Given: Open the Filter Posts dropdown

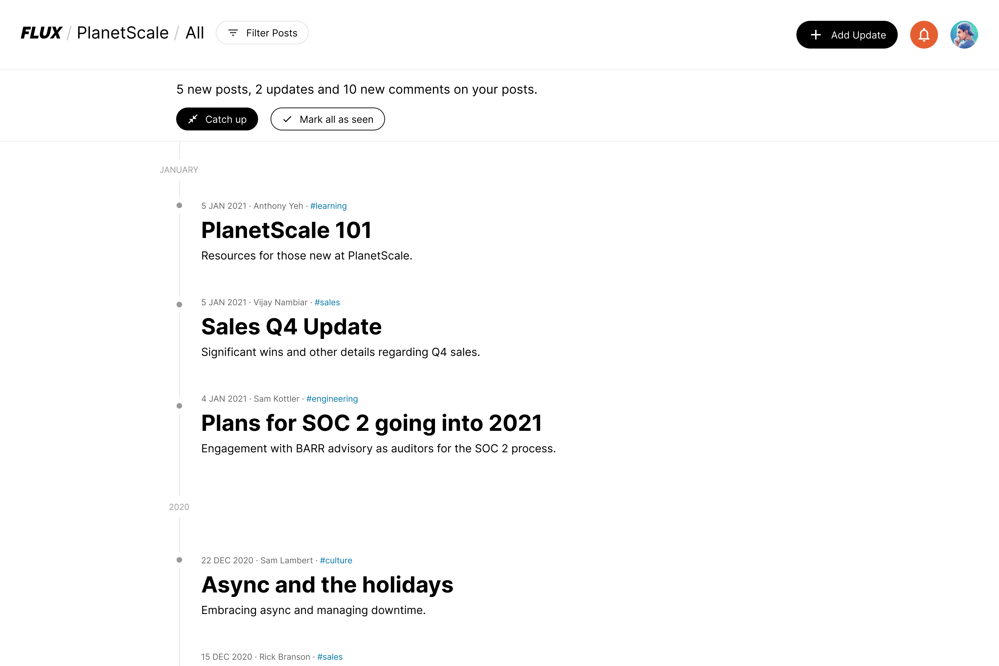Looking at the screenshot, I should (x=262, y=33).
